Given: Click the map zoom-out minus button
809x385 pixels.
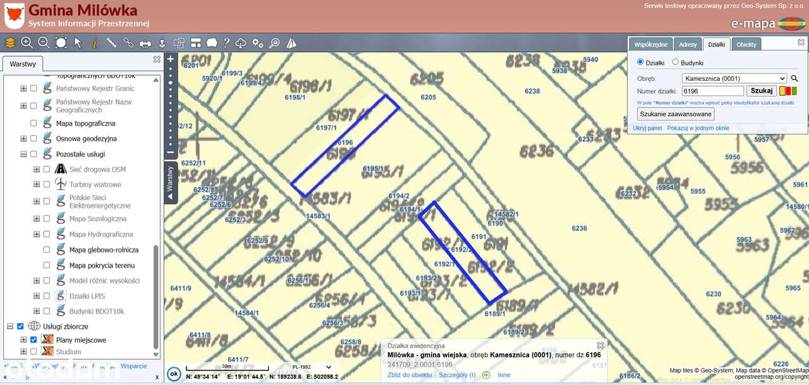Looking at the screenshot, I should 170,152.
